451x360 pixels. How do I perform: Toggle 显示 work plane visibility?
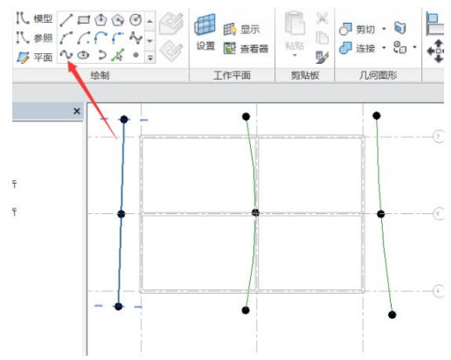[241, 30]
